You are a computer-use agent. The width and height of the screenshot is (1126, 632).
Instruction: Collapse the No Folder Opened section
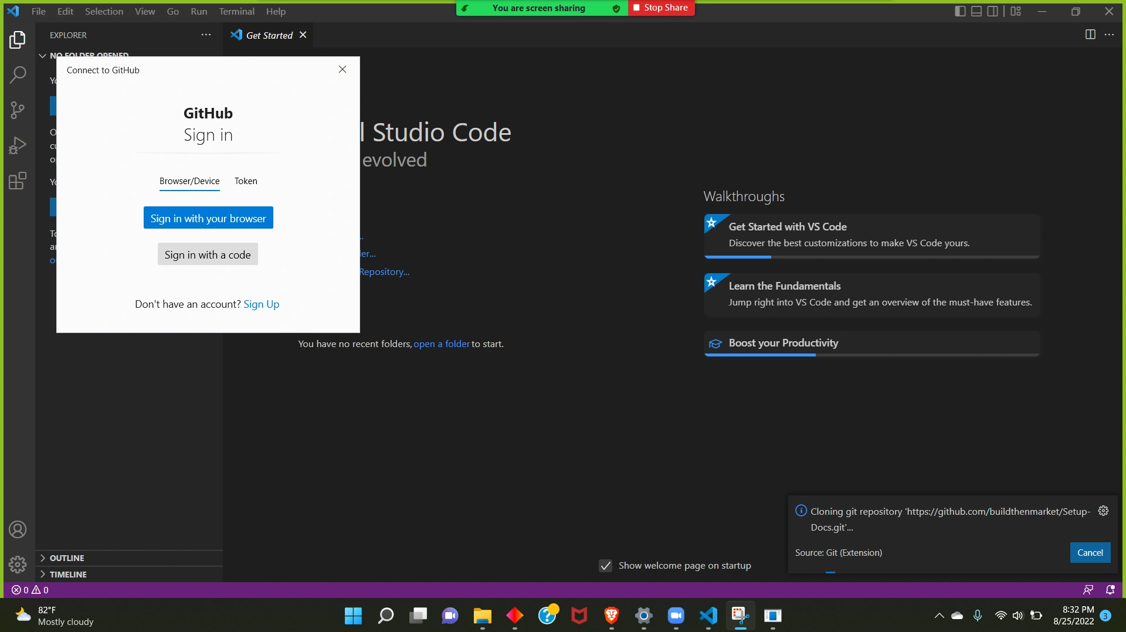pyautogui.click(x=42, y=56)
